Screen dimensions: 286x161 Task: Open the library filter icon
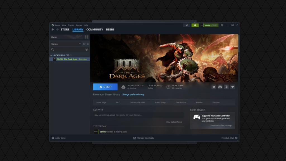tap(87, 49)
